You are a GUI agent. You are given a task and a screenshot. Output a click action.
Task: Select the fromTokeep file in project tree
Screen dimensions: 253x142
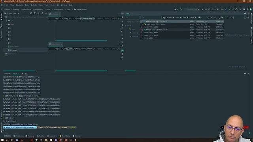click(14, 47)
